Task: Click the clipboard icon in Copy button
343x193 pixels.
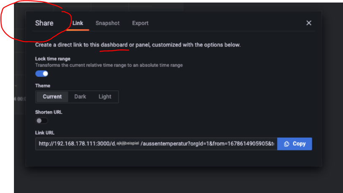Action: tap(286, 144)
